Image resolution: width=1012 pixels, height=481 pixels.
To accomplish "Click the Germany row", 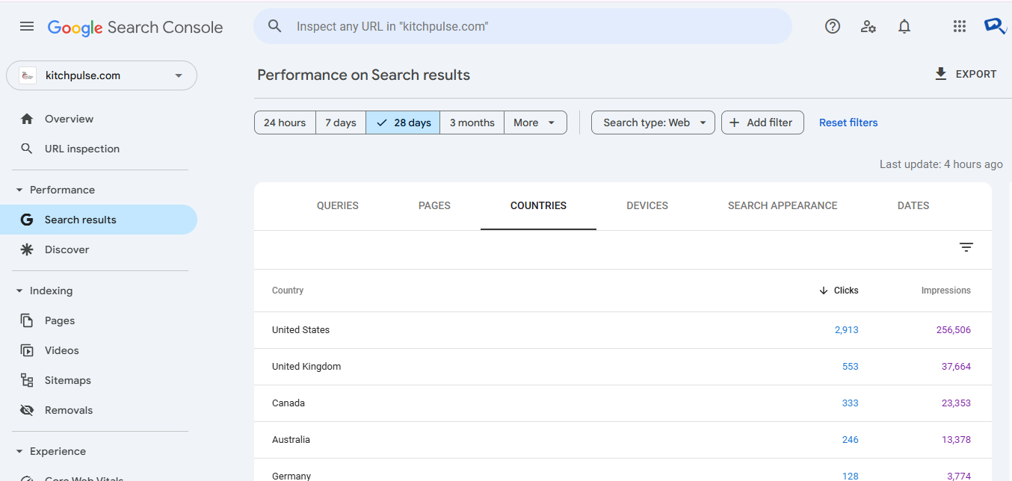I will (x=623, y=471).
